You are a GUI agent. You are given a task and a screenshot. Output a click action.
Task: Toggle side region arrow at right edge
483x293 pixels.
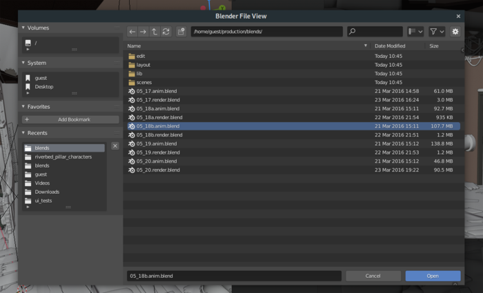[x=462, y=50]
